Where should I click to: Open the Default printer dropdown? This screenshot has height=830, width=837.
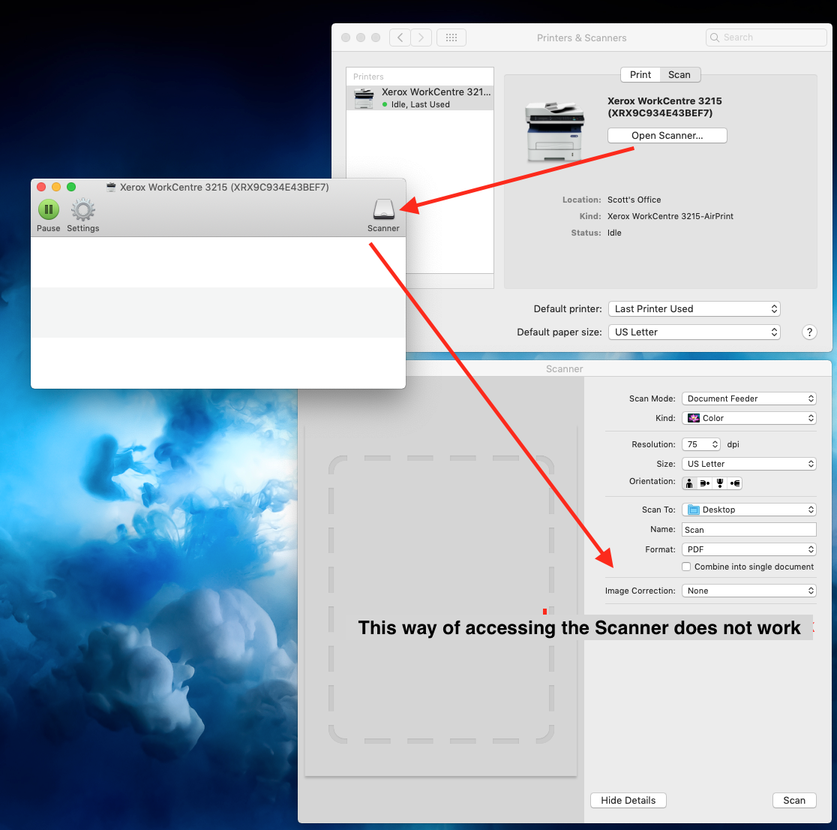(x=694, y=308)
